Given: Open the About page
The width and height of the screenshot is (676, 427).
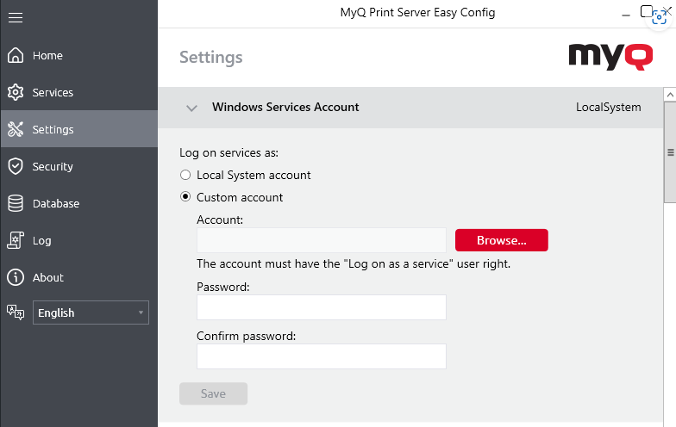Looking at the screenshot, I should [79, 277].
